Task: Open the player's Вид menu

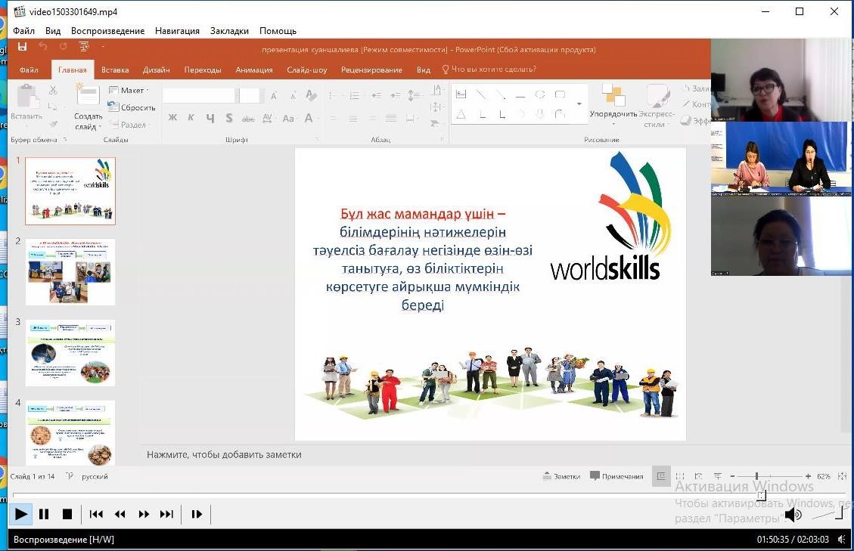Action: point(53,31)
